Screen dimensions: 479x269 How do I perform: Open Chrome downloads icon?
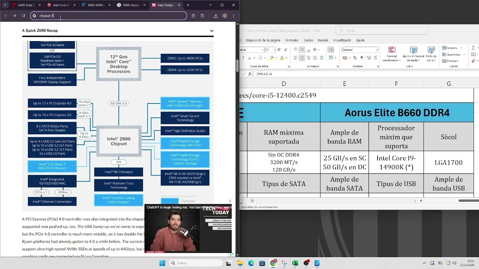point(216,16)
